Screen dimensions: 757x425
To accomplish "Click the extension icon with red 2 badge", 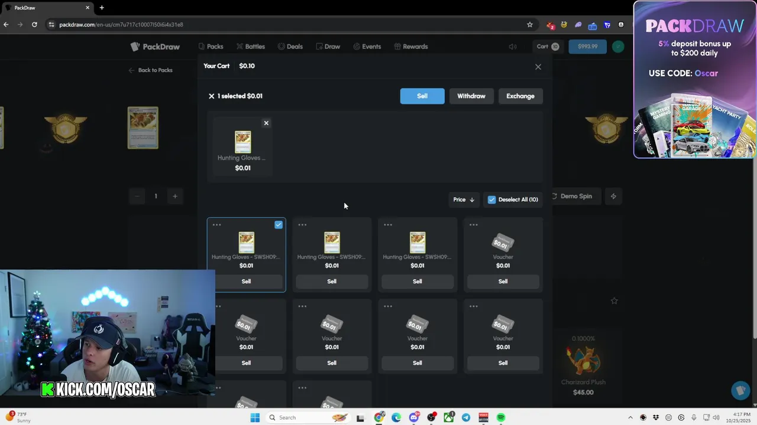I will 551,25.
